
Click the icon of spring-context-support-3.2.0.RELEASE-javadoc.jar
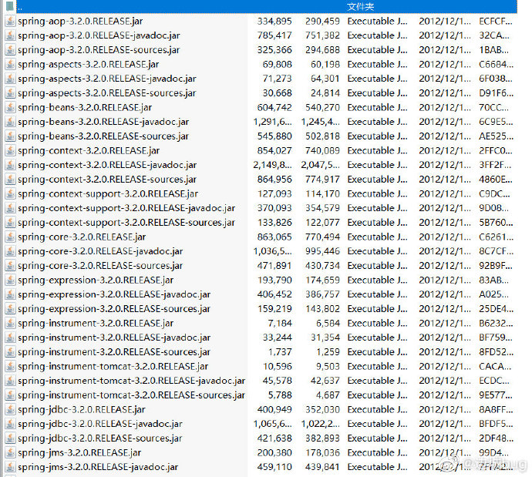[11, 208]
